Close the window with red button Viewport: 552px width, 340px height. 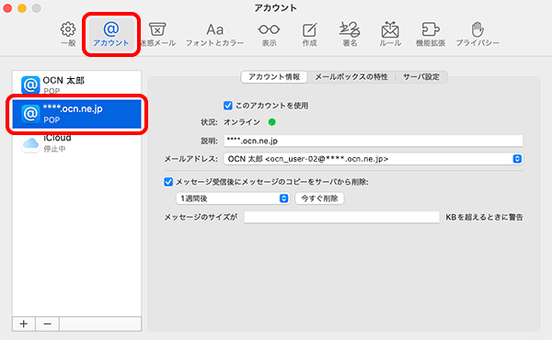pos(7,7)
